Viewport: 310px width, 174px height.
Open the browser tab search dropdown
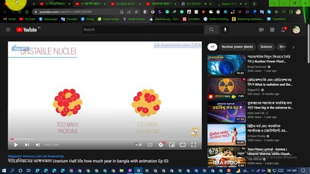274,3
